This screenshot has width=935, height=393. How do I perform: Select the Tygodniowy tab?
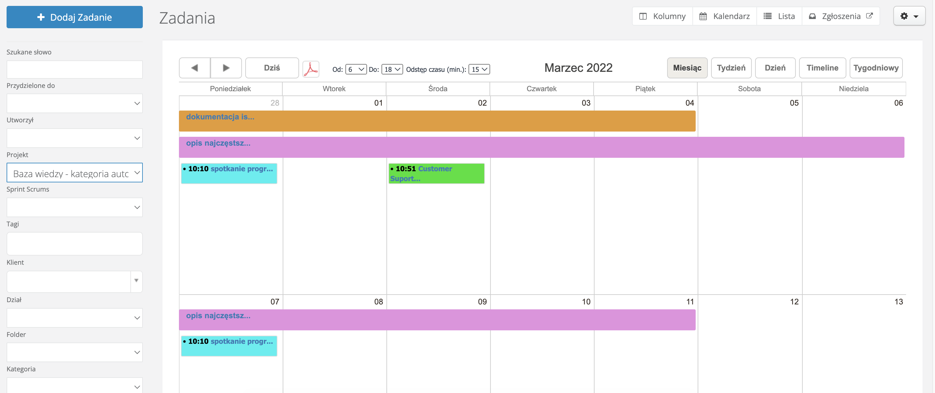876,68
